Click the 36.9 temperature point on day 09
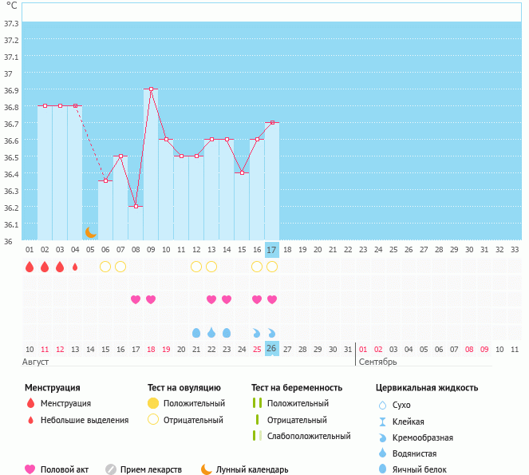Image resolution: width=529 pixels, height=475 pixels. [x=151, y=89]
